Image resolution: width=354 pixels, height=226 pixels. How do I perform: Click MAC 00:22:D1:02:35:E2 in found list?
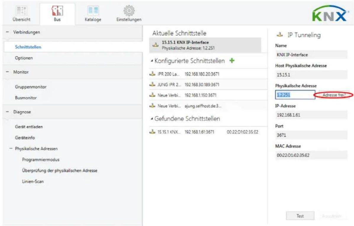242,132
